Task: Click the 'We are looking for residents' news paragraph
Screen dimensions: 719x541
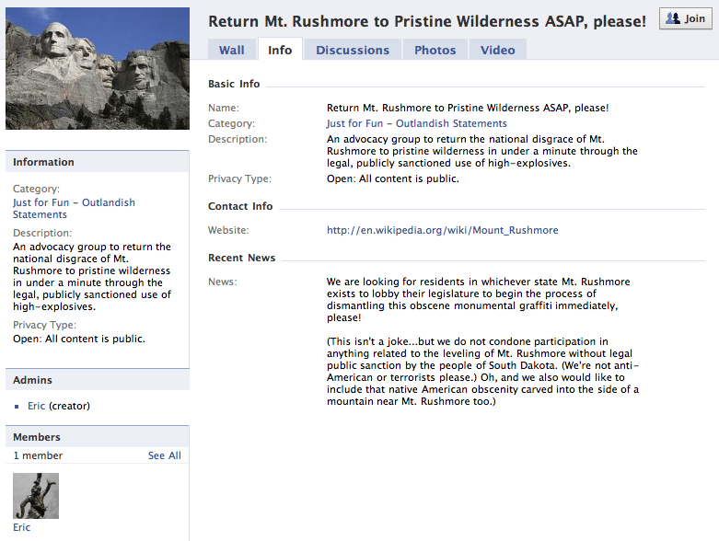Action: click(479, 299)
